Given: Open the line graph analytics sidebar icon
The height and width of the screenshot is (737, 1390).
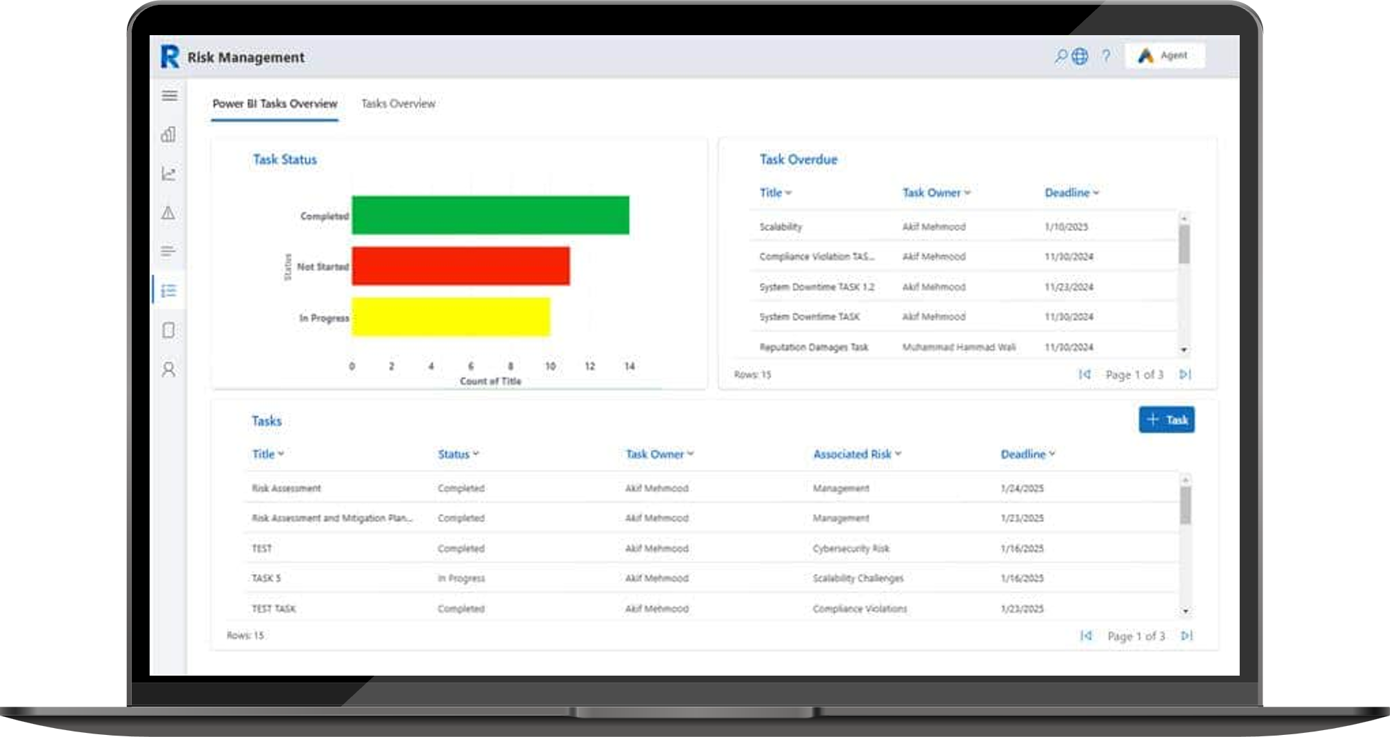Looking at the screenshot, I should click(x=168, y=174).
